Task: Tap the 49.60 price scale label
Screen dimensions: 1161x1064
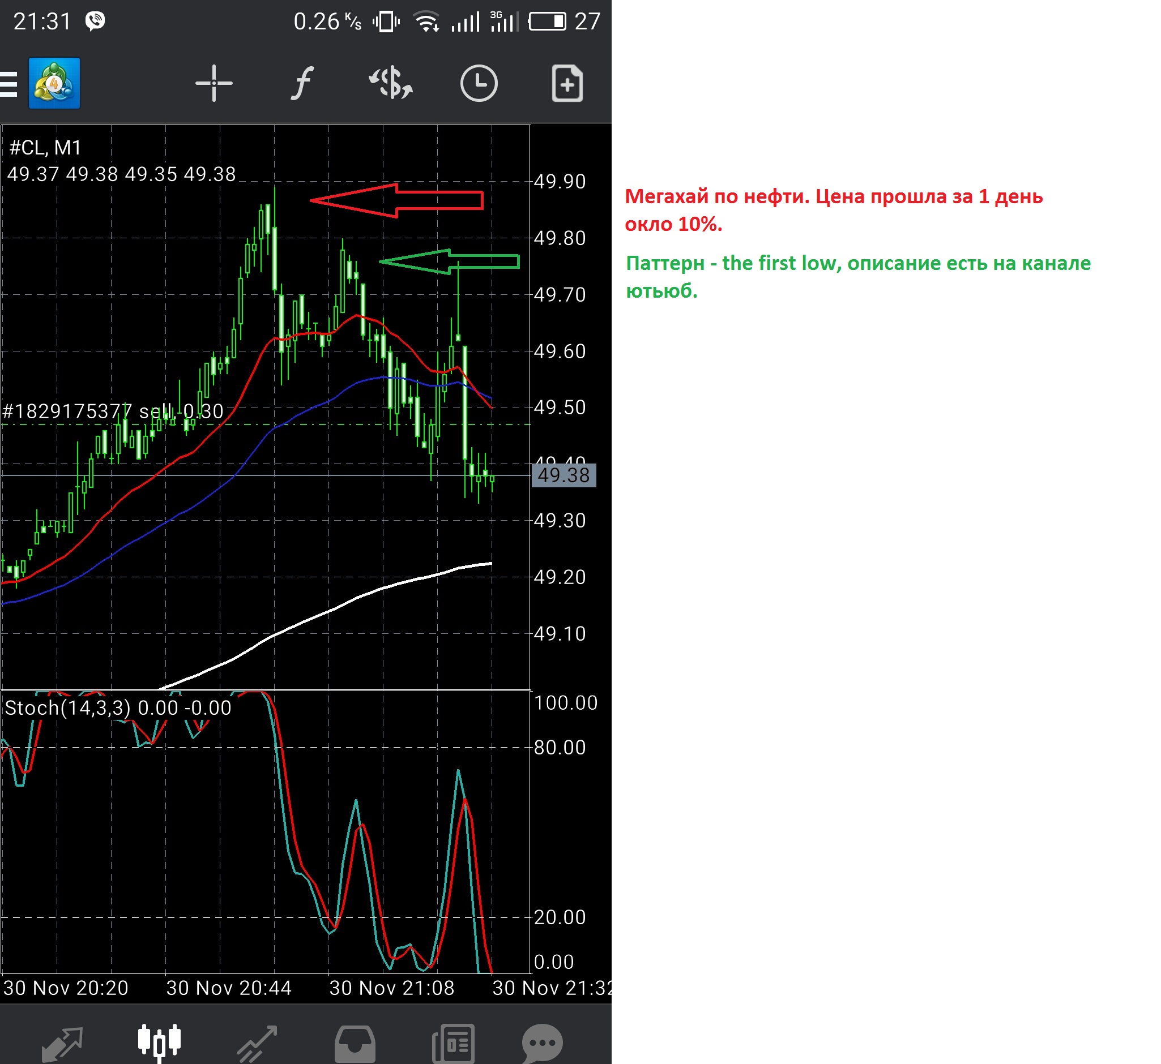Action: tap(560, 351)
